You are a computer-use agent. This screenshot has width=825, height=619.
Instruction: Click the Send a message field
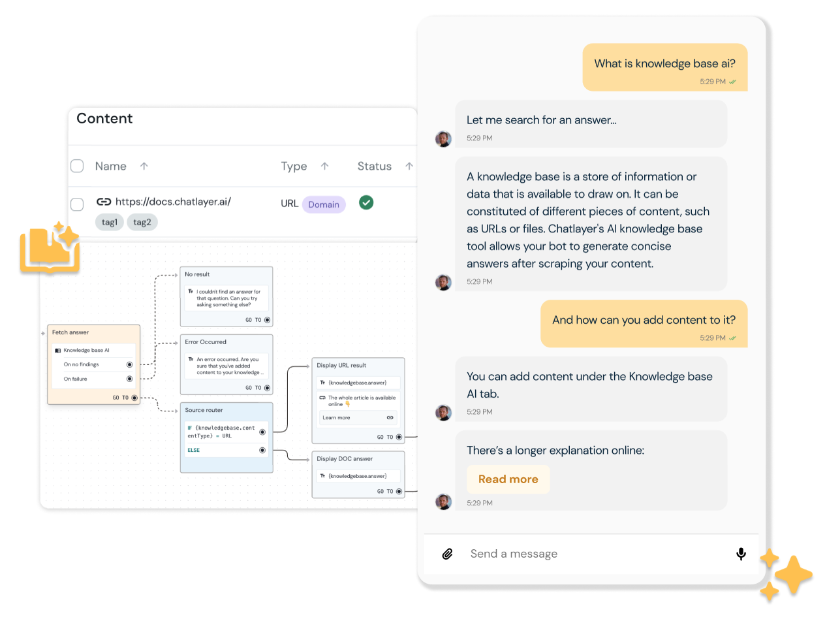[x=587, y=554]
